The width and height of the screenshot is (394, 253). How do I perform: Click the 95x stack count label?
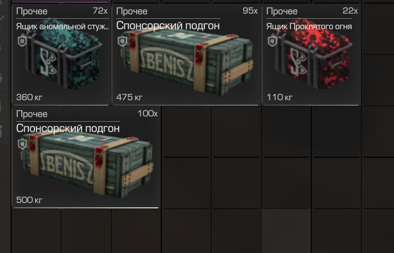250,11
